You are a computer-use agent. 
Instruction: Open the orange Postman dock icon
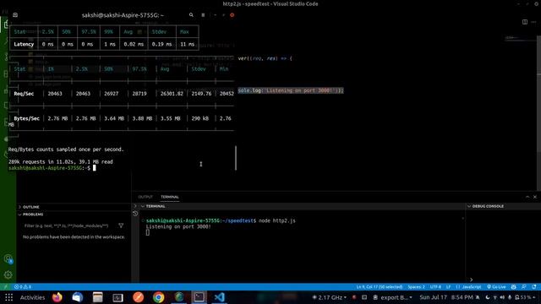(x=138, y=297)
